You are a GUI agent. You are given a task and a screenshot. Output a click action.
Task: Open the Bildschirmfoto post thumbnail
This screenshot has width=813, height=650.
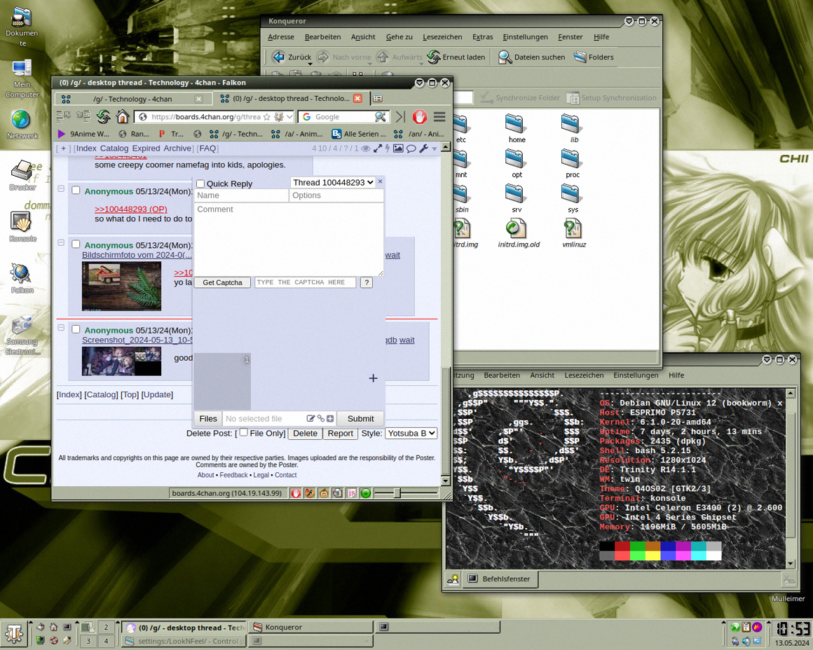pyautogui.click(x=121, y=286)
